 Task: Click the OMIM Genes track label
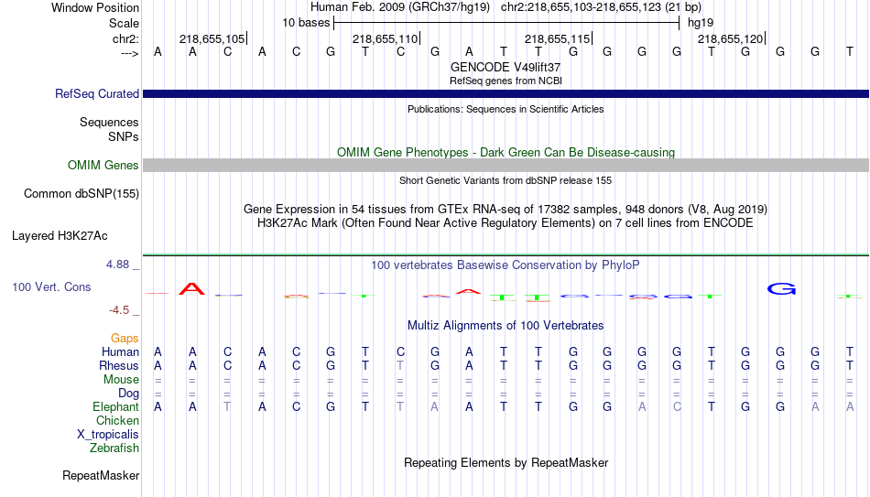pyautogui.click(x=103, y=166)
